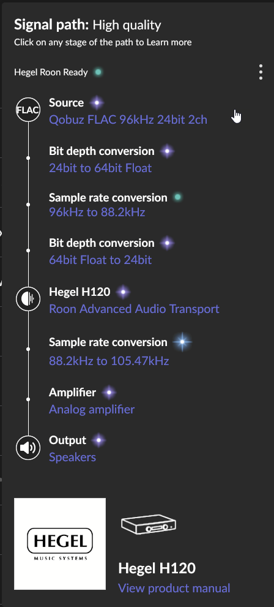Open Roon Advanced Audio Transport details
Viewport: 274px width, 607px height.
pyautogui.click(x=134, y=309)
